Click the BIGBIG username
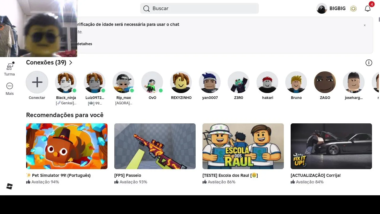The height and width of the screenshot is (214, 380). (338, 8)
